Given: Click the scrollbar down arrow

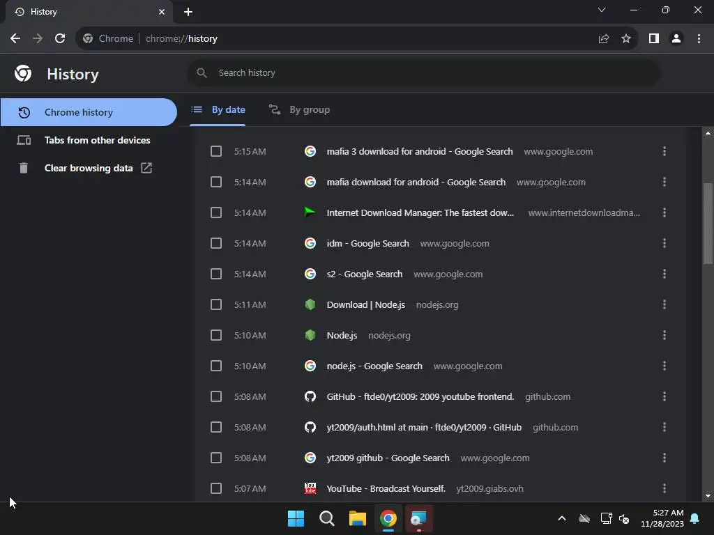Looking at the screenshot, I should coord(708,496).
